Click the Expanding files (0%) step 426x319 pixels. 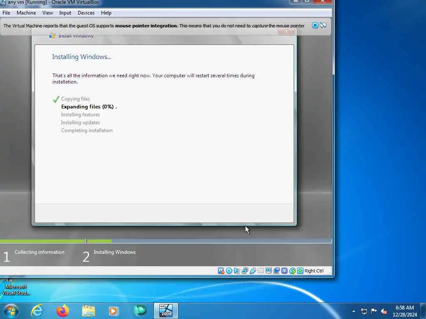click(89, 107)
